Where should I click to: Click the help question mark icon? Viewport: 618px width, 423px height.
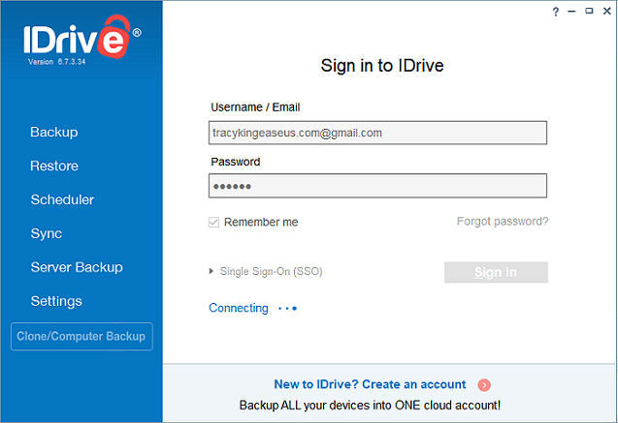(555, 12)
